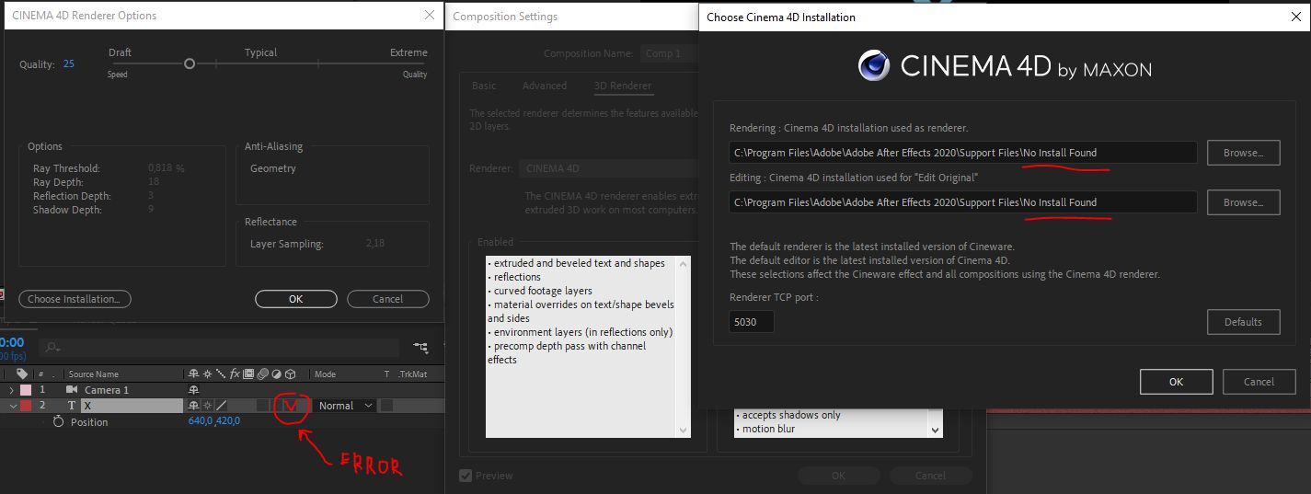Click the Label column tag icon
1311x494 pixels.
22,373
